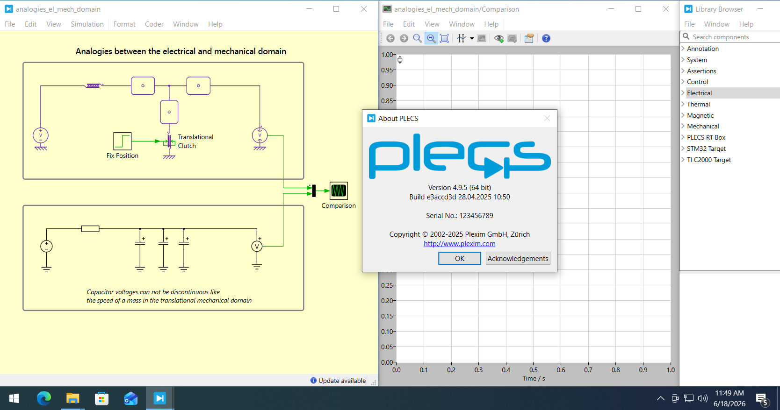Image resolution: width=780 pixels, height=410 pixels.
Task: Click the previous view arrow in scope toolbar
Action: 390,38
